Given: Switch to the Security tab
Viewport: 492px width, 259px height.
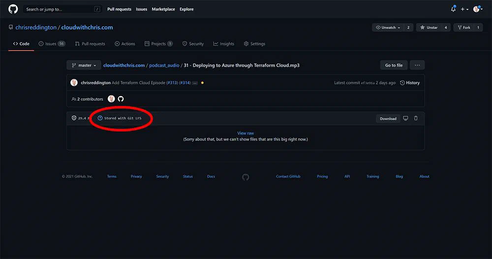Looking at the screenshot, I should click(193, 44).
